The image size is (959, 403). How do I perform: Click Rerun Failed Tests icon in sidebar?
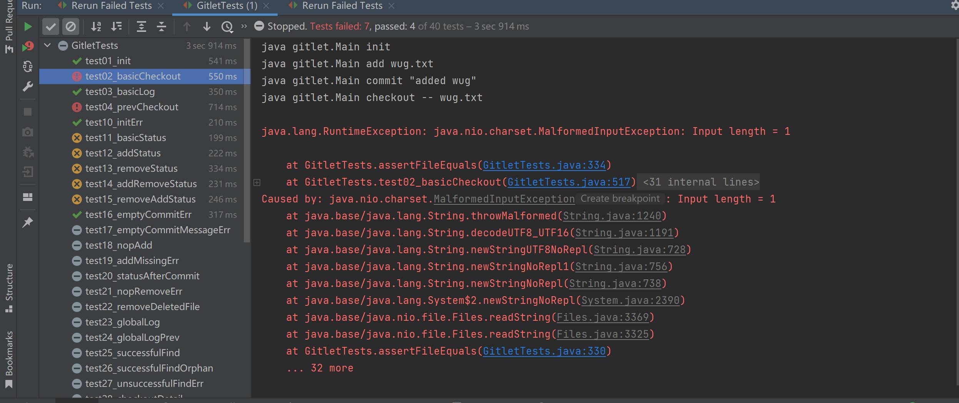tap(28, 46)
